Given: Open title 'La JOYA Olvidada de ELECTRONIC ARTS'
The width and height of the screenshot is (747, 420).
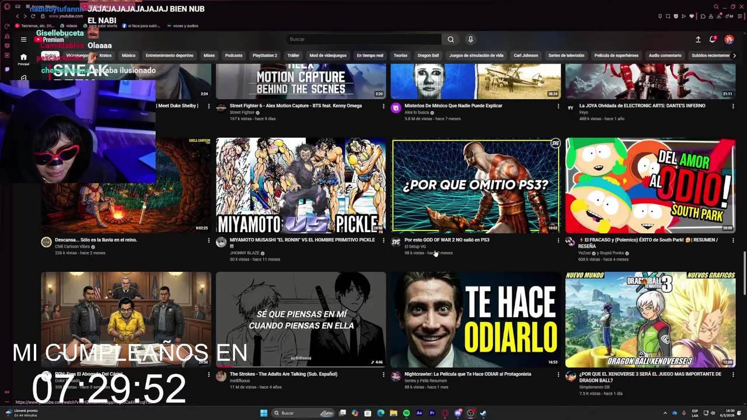Looking at the screenshot, I should point(642,106).
